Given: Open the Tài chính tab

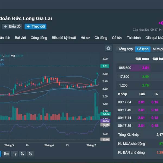Looking at the screenshot, I should pyautogui.click(x=134, y=38).
